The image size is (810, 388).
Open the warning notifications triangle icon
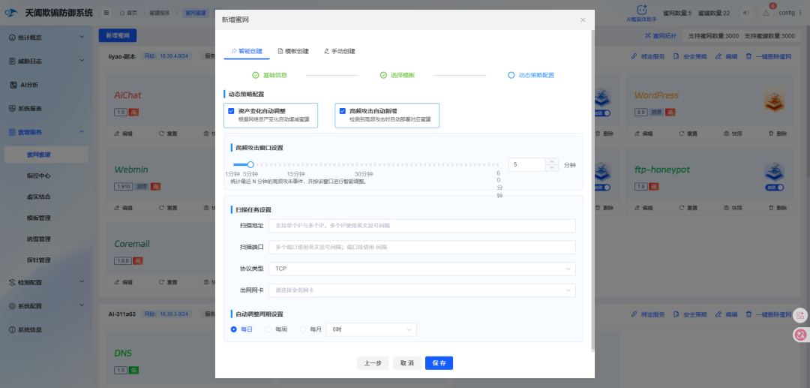click(766, 12)
